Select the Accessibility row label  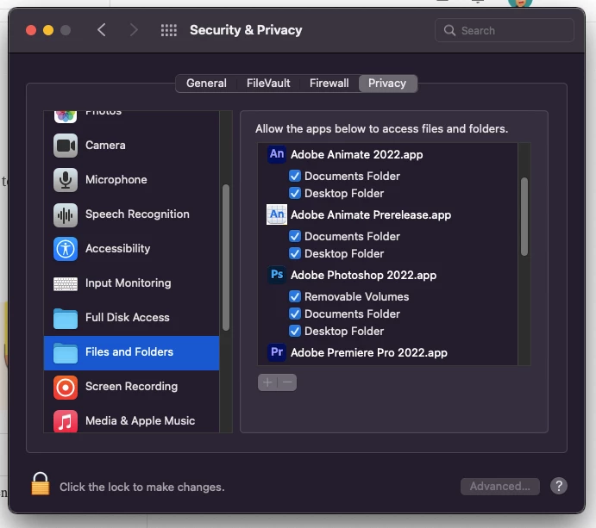(118, 249)
